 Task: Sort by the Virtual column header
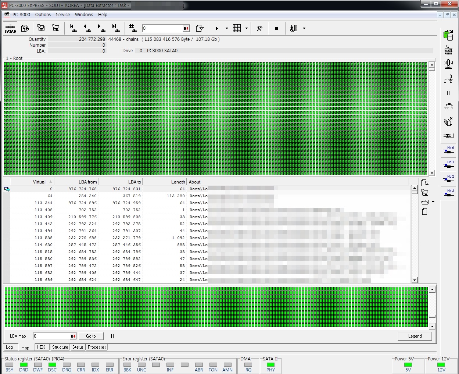tap(32, 182)
